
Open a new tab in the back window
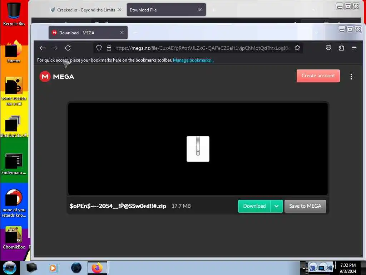click(x=214, y=10)
